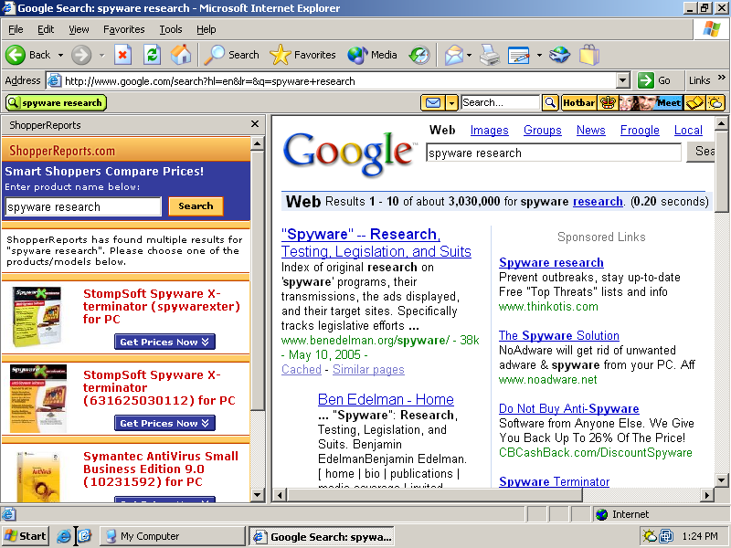Open StompSoft Spyware X-terminator (spywarexter) link
The image size is (731, 548).
(x=162, y=307)
